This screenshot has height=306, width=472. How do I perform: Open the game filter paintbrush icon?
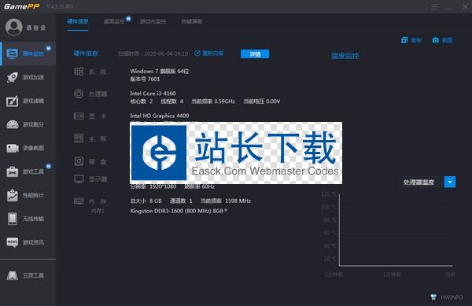click(x=13, y=101)
